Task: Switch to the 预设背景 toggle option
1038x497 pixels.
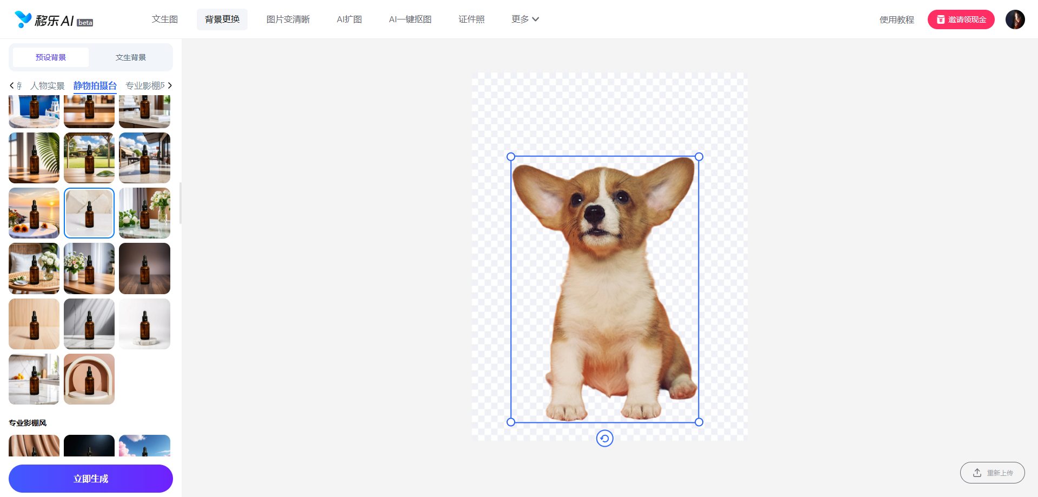Action: click(x=51, y=57)
